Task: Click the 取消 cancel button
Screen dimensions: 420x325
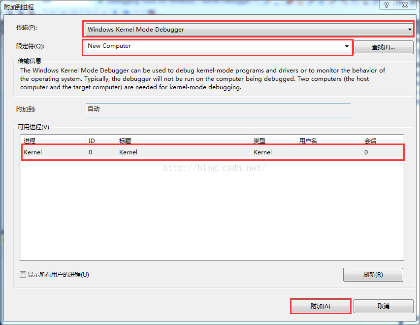Action: tap(383, 306)
